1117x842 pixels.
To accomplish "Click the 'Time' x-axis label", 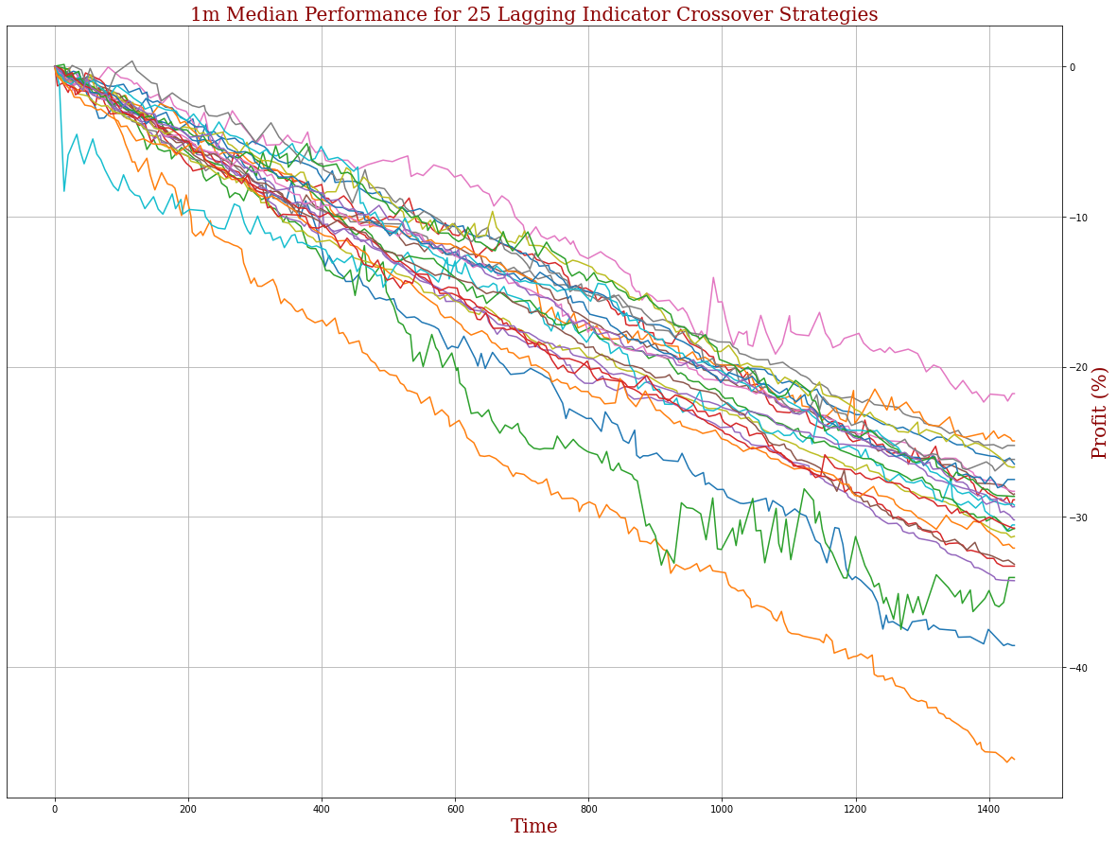I will 534,826.
